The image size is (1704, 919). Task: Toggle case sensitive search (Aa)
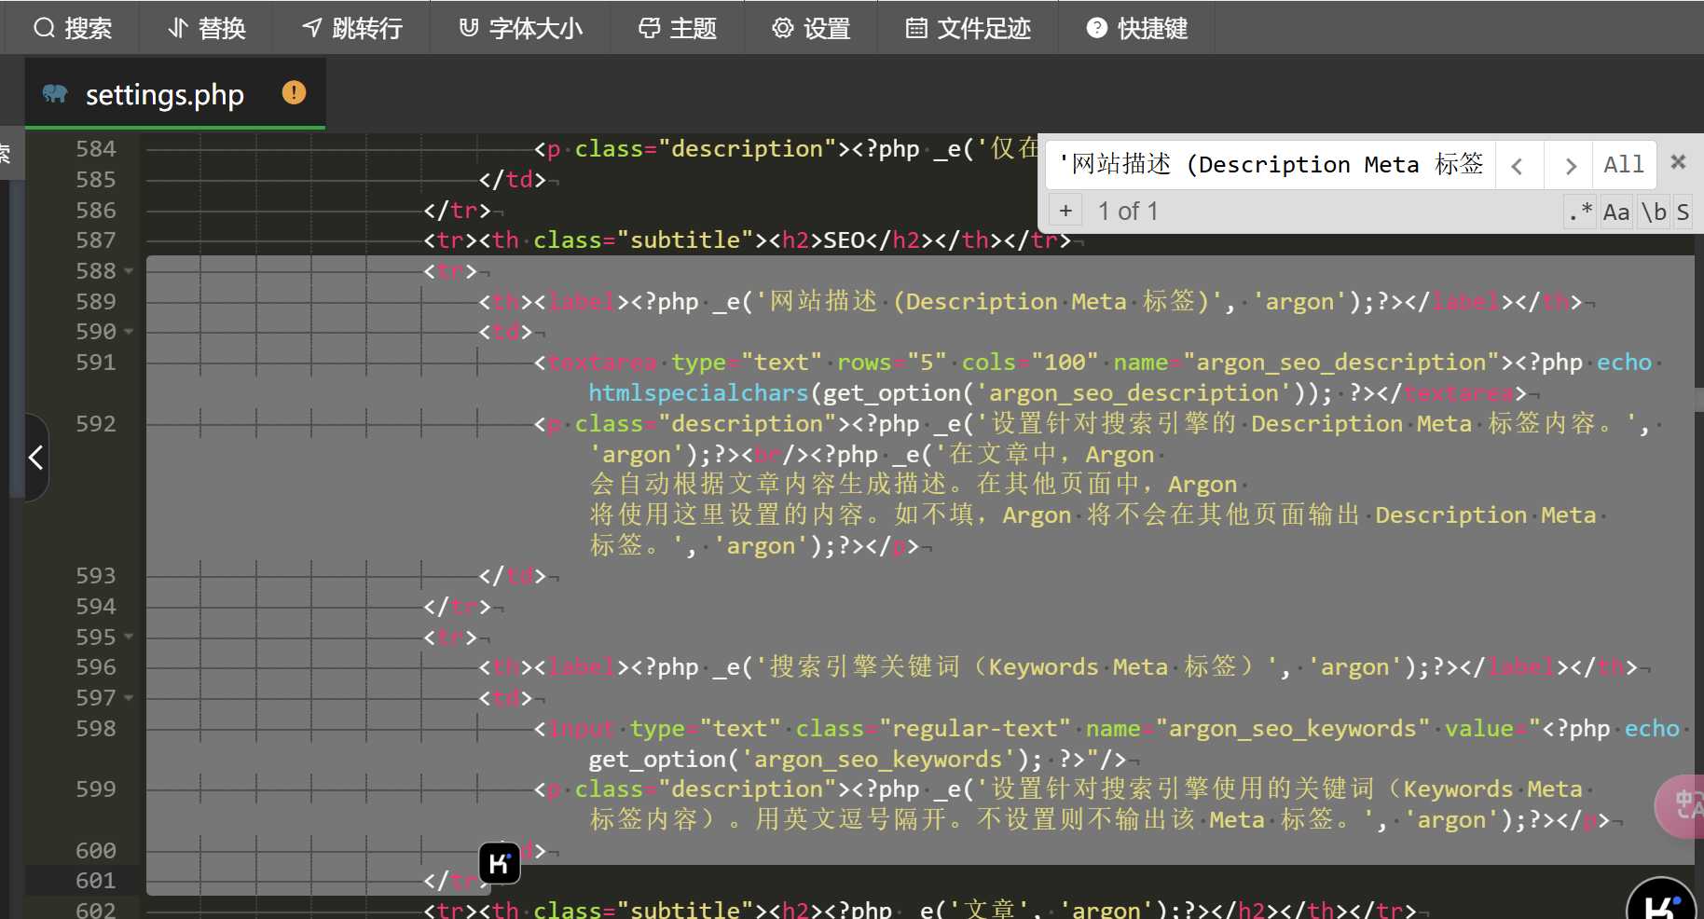(1616, 212)
